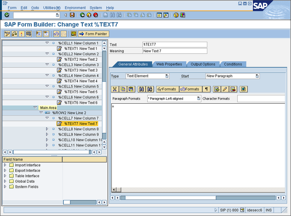Expand the %CELL9 New Column 9 node

tap(47, 134)
